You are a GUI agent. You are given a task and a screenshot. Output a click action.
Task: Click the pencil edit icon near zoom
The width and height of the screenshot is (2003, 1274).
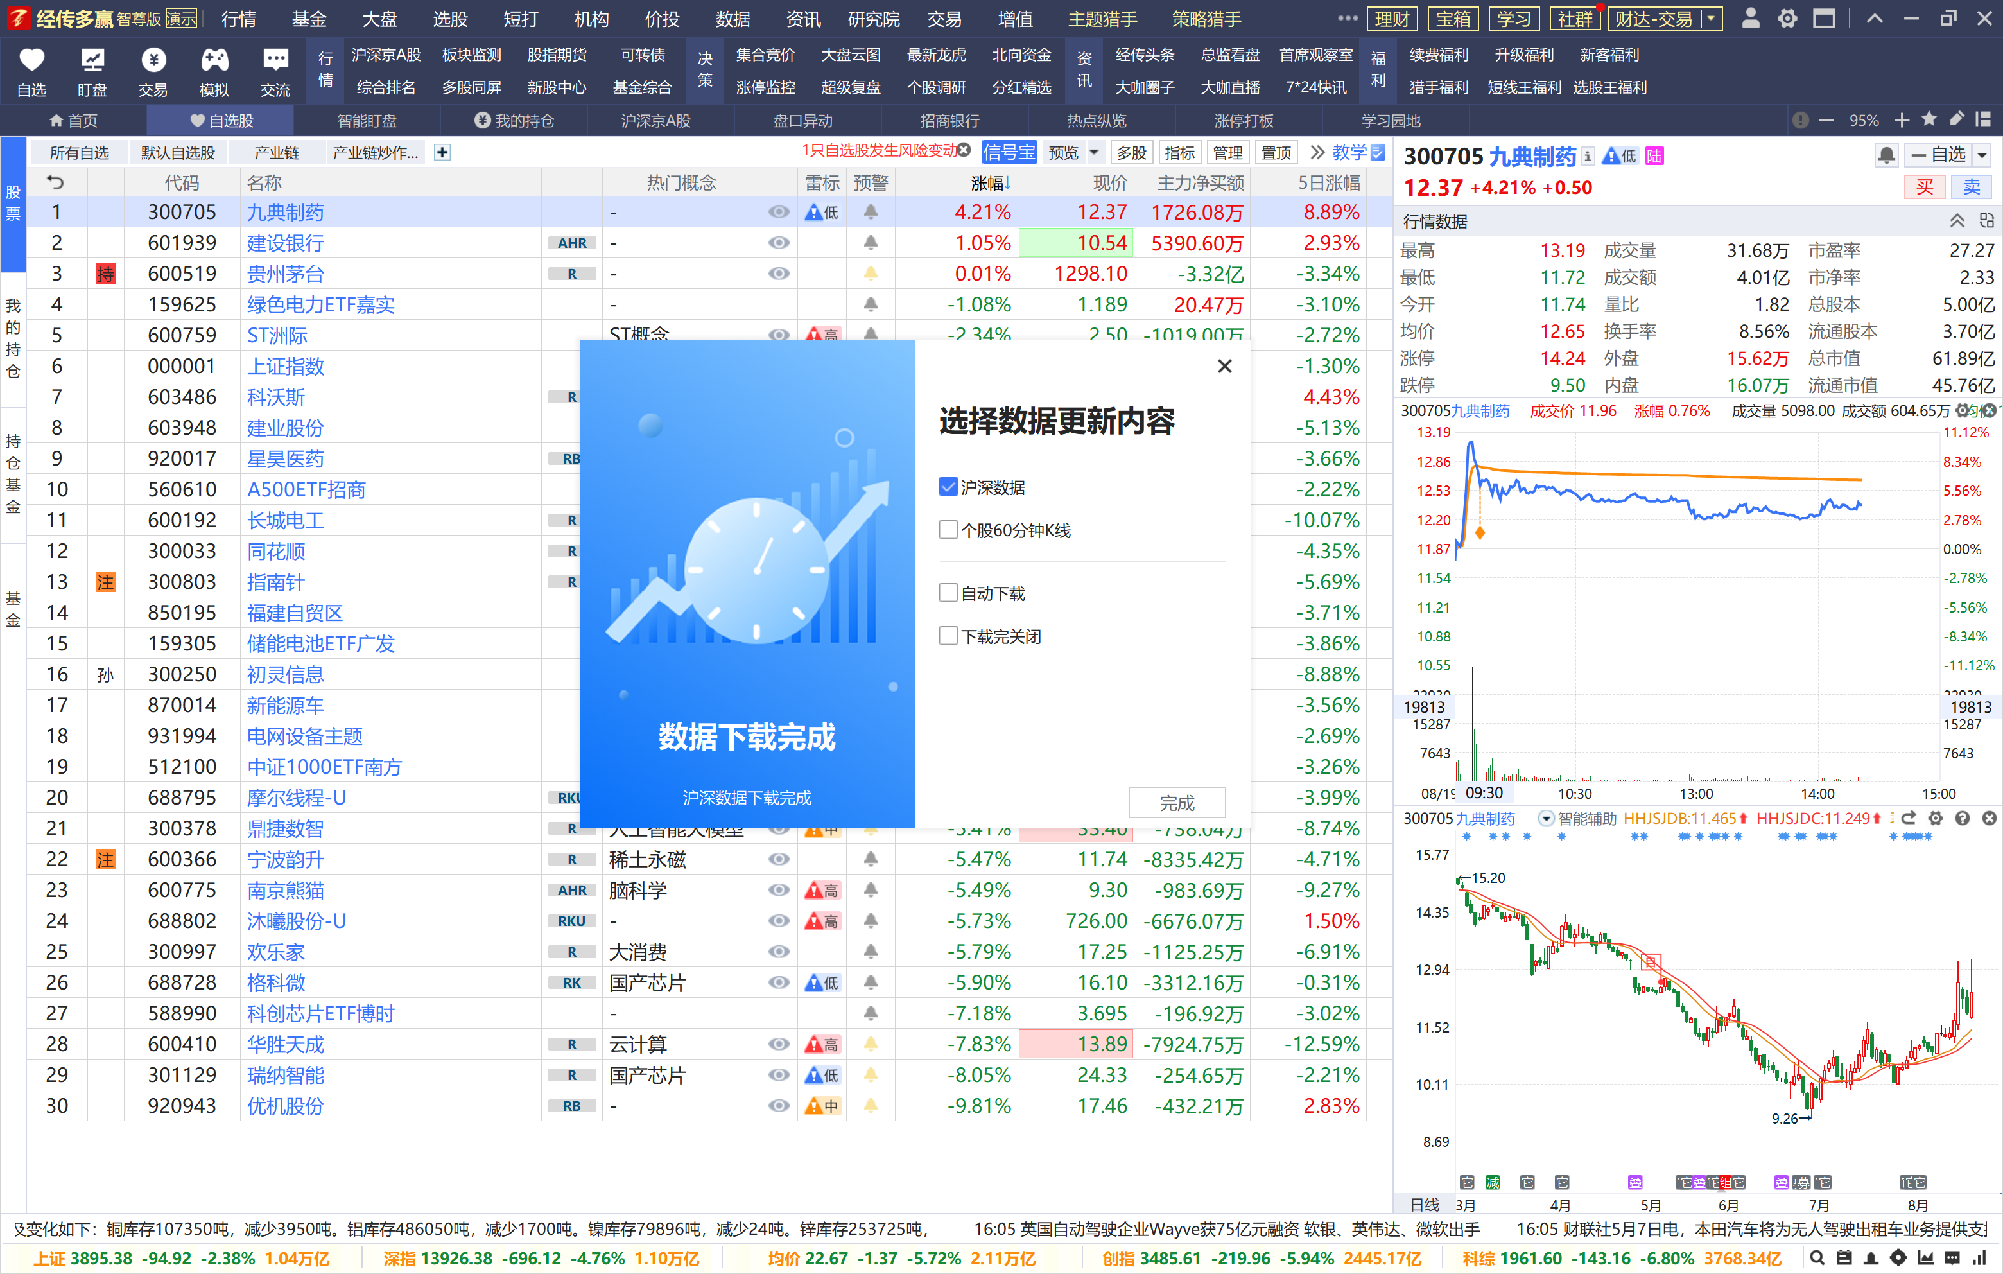[x=1956, y=120]
